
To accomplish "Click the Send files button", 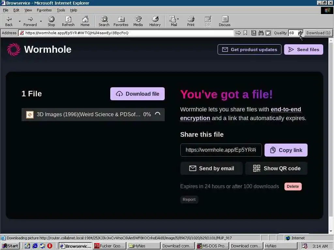I will point(304,49).
